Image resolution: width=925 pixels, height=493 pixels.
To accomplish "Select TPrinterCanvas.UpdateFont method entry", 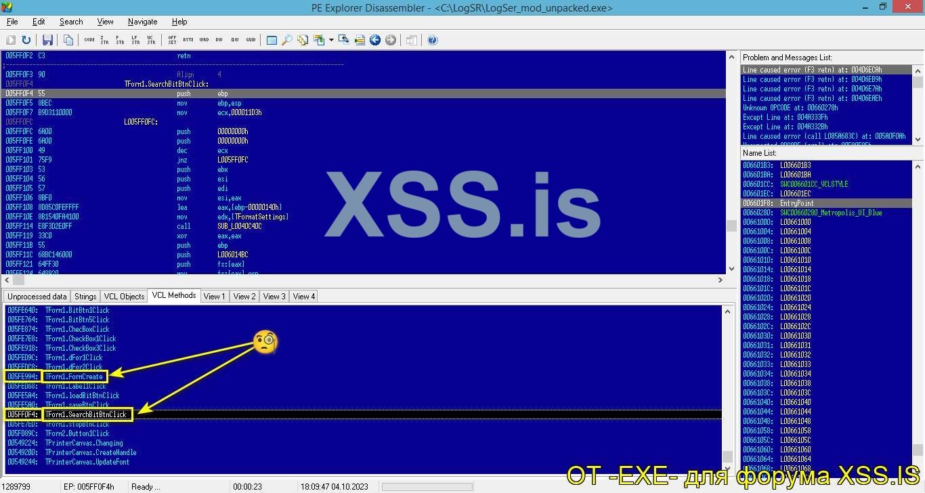I will tap(363, 462).
